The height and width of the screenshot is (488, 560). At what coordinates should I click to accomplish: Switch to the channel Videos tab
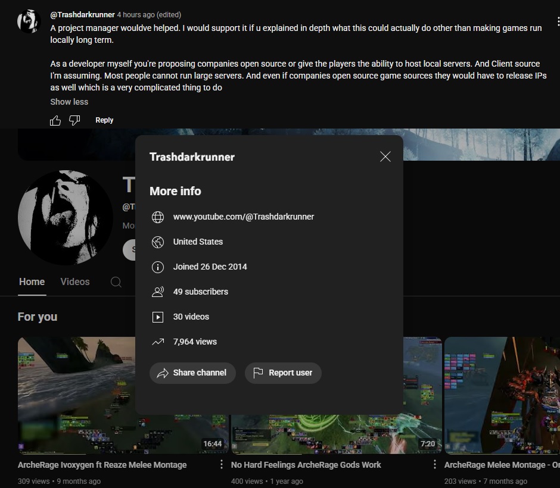(75, 282)
